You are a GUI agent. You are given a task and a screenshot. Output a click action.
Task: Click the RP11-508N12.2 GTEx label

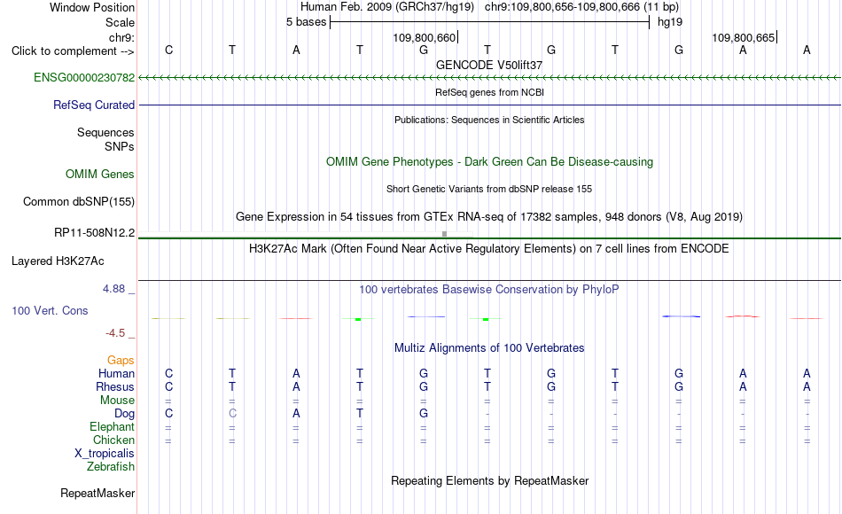tap(95, 232)
